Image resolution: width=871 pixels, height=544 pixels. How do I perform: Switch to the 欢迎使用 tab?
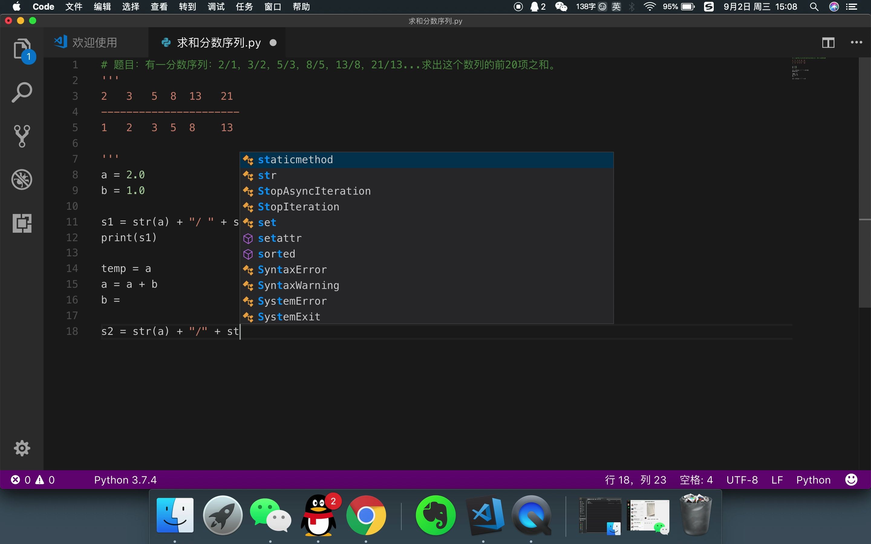95,42
